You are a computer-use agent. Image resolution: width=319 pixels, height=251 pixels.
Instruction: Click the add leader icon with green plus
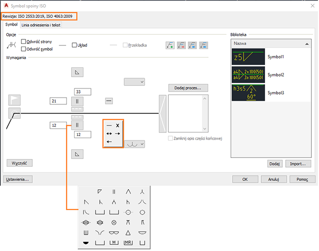click(170, 45)
